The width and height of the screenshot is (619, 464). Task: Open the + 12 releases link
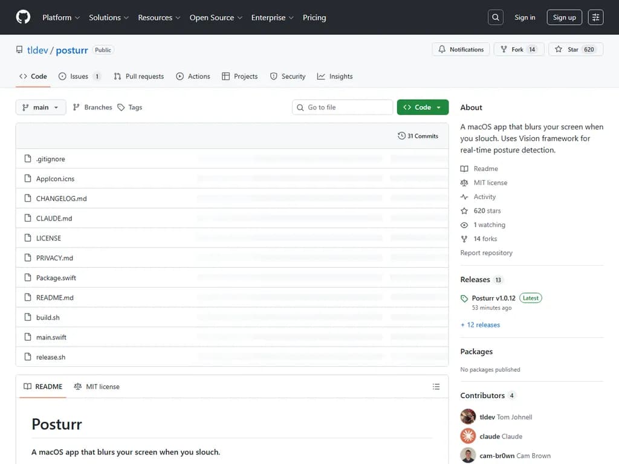point(480,324)
